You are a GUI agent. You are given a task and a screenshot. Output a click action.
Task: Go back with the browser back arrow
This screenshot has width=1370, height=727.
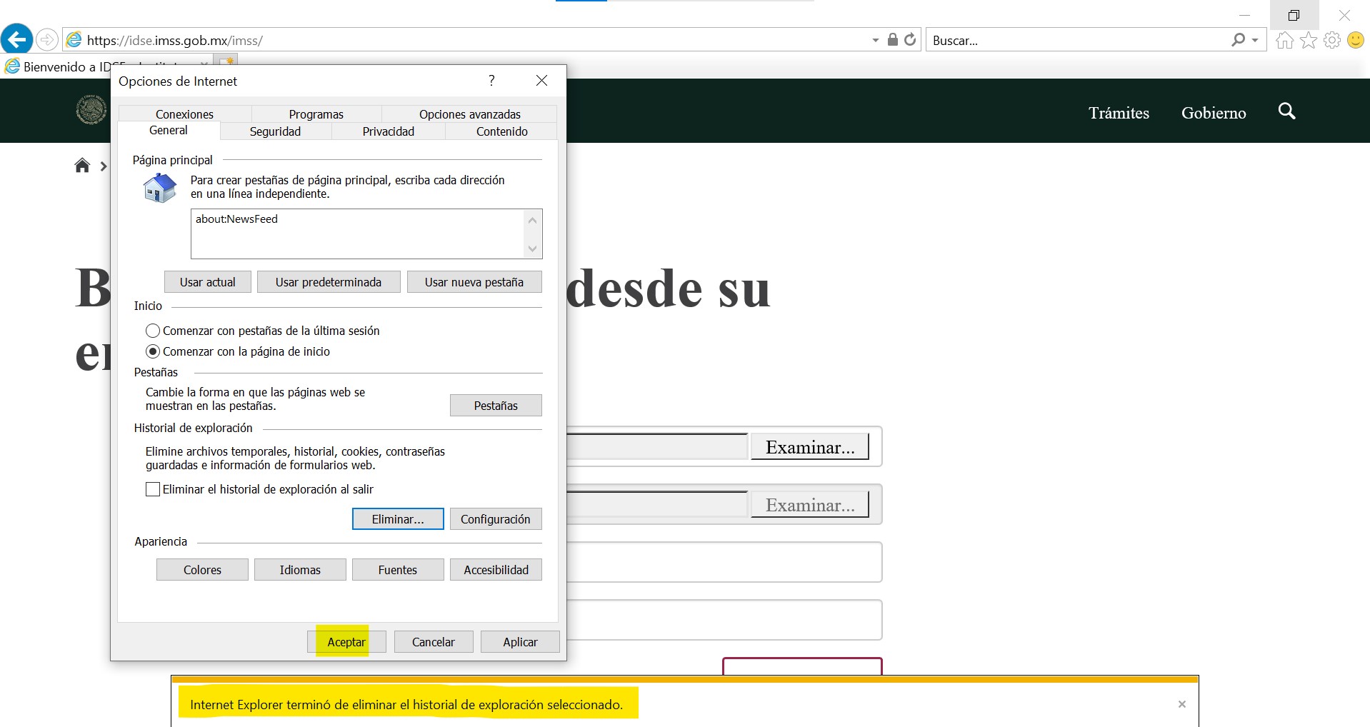coord(17,39)
